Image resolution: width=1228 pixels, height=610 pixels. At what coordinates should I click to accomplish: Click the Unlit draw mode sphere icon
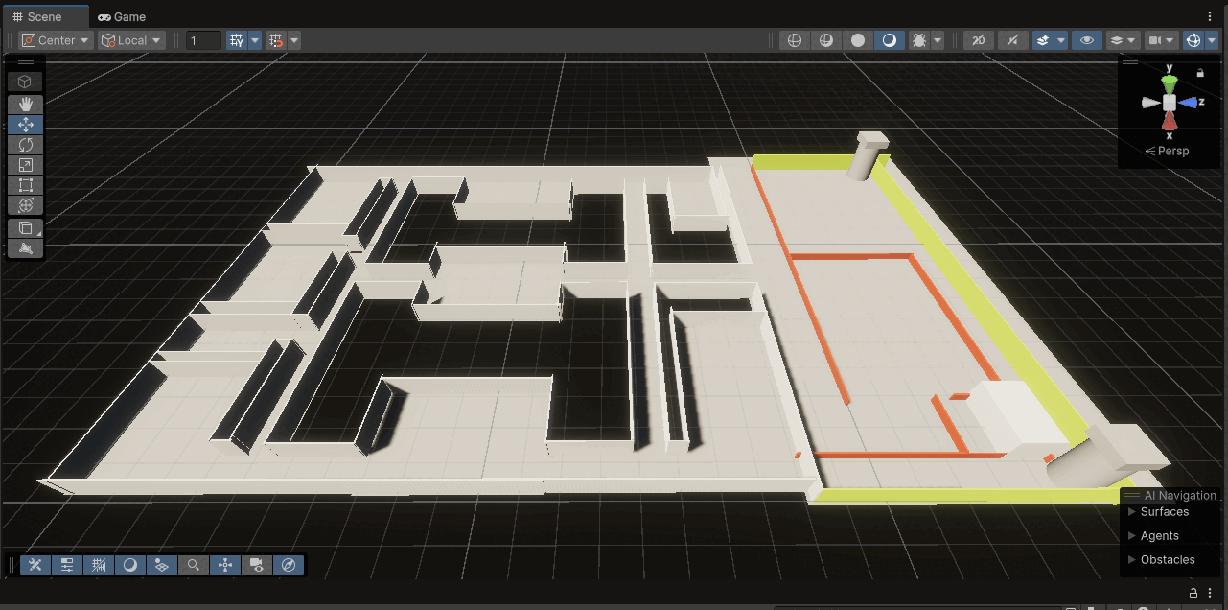pos(858,40)
